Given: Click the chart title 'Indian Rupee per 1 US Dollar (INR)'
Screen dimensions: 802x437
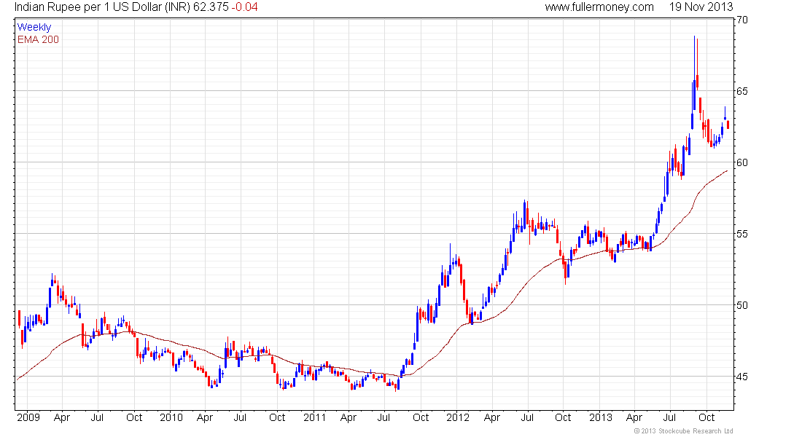Looking at the screenshot, I should 102,7.
